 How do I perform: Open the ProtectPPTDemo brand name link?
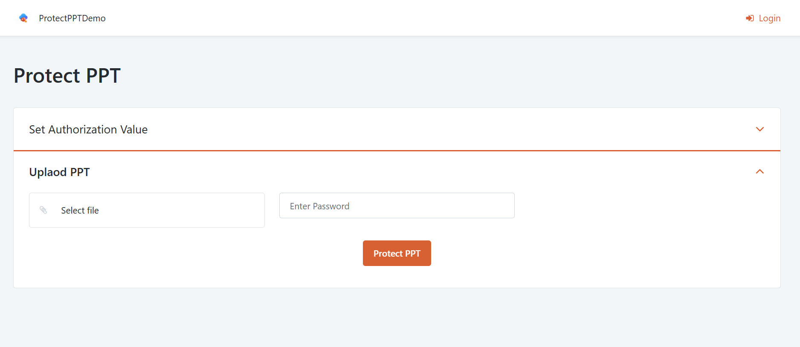click(72, 18)
